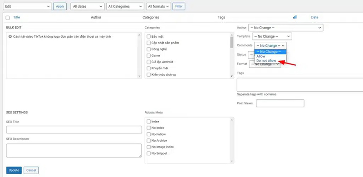This screenshot has height=177, width=363.
Task: Enable the Index robots meta option
Action: [149, 121]
